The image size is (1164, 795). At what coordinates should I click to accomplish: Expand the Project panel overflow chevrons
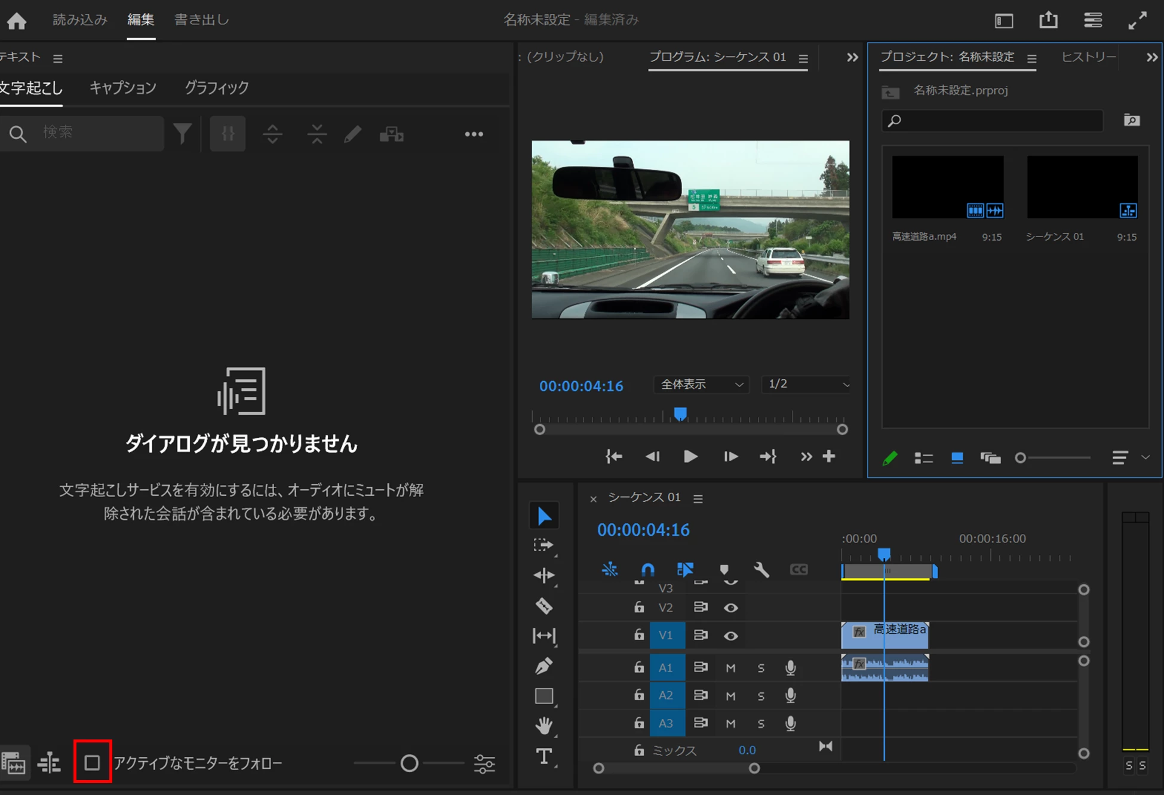pos(1152,57)
